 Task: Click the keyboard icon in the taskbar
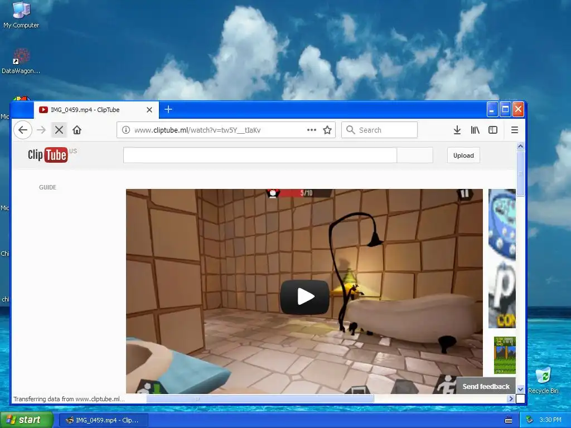pyautogui.click(x=509, y=420)
